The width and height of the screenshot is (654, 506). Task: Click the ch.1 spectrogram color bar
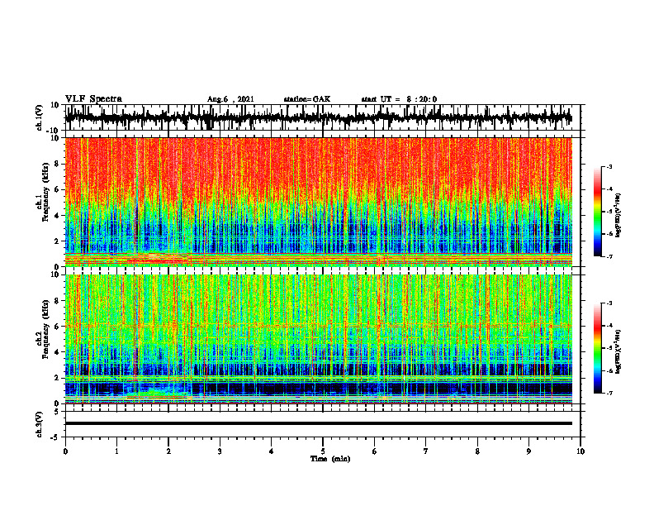(x=598, y=212)
